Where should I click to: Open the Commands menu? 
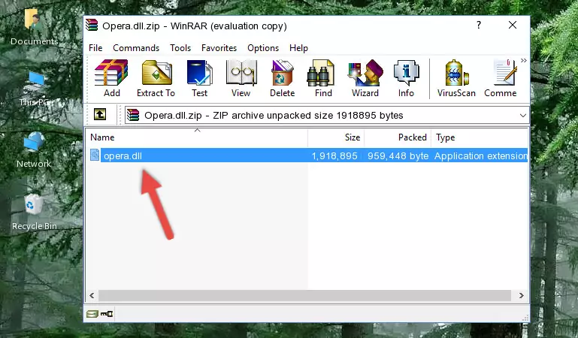click(x=136, y=48)
